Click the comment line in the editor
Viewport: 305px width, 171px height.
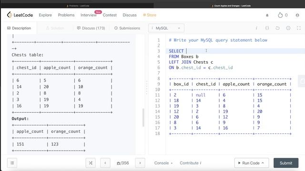218,40
